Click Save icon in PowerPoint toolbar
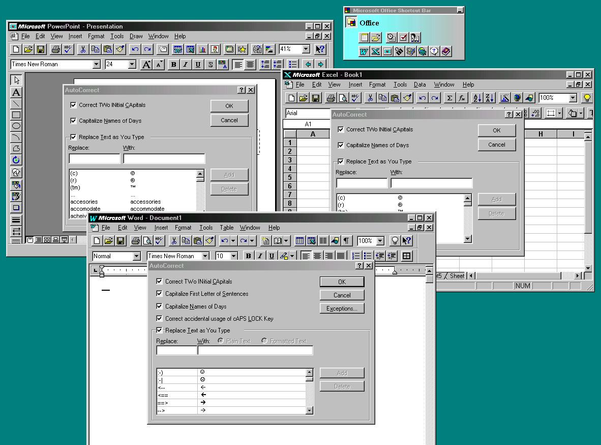The image size is (601, 445). click(41, 49)
